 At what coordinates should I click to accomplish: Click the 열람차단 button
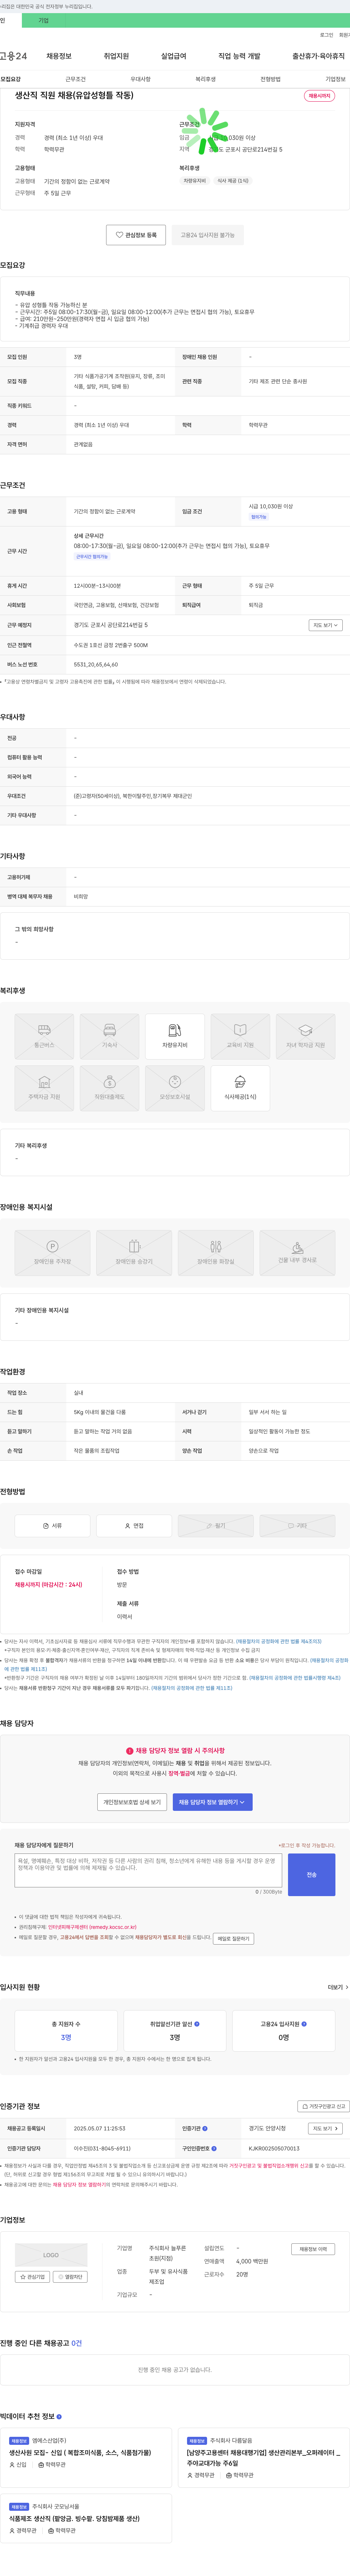point(70,2277)
